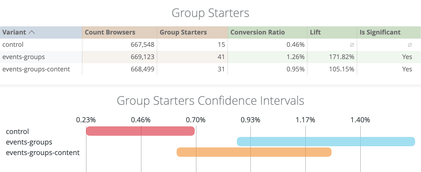Select the control variant row label in table

[13, 45]
